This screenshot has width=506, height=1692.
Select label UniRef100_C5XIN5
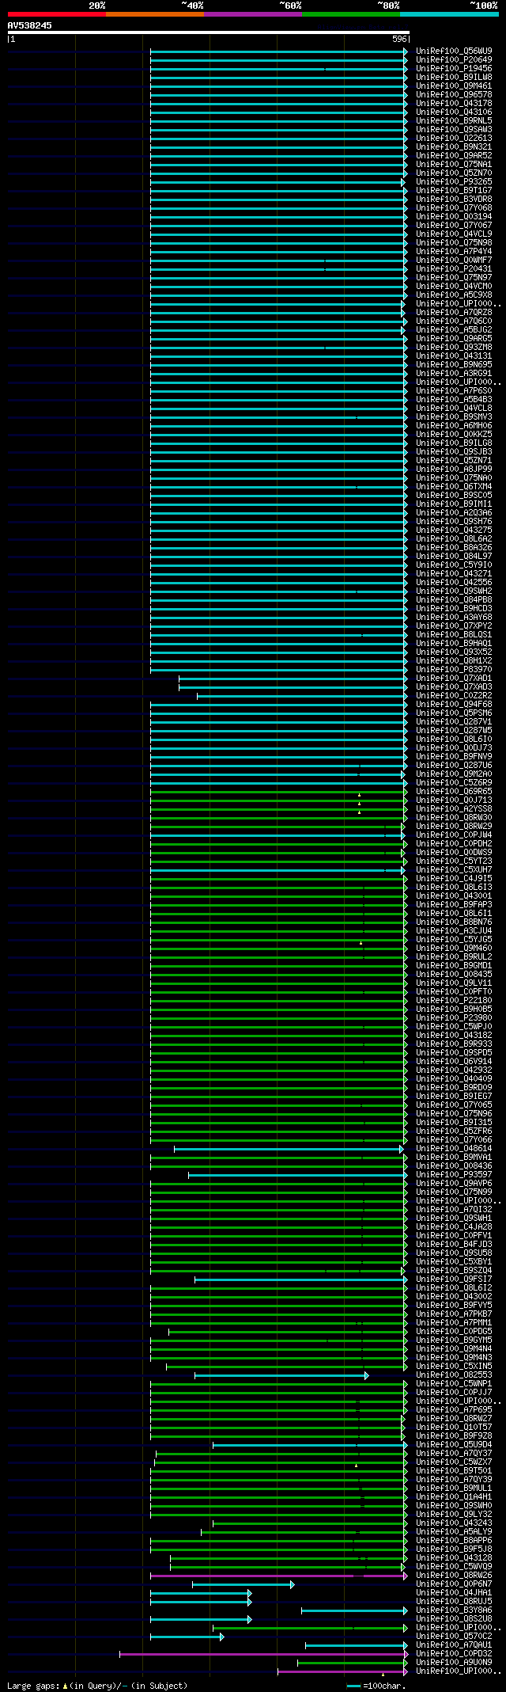454,1366
